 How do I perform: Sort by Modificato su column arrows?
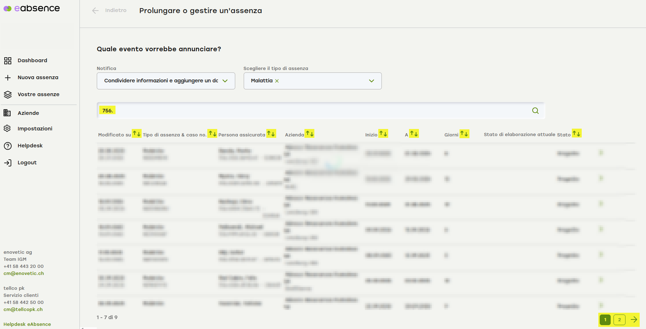137,134
